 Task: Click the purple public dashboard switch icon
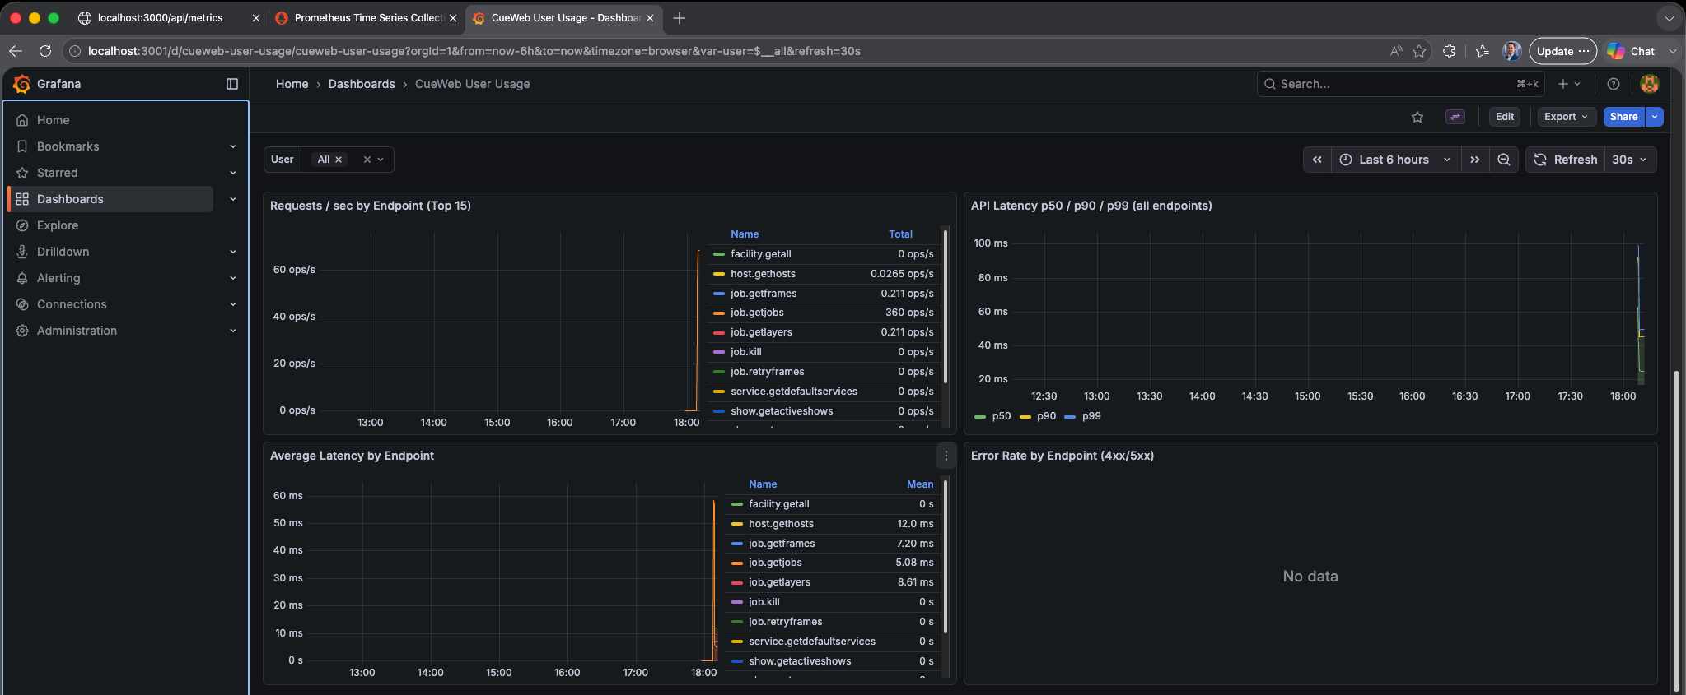1455,117
